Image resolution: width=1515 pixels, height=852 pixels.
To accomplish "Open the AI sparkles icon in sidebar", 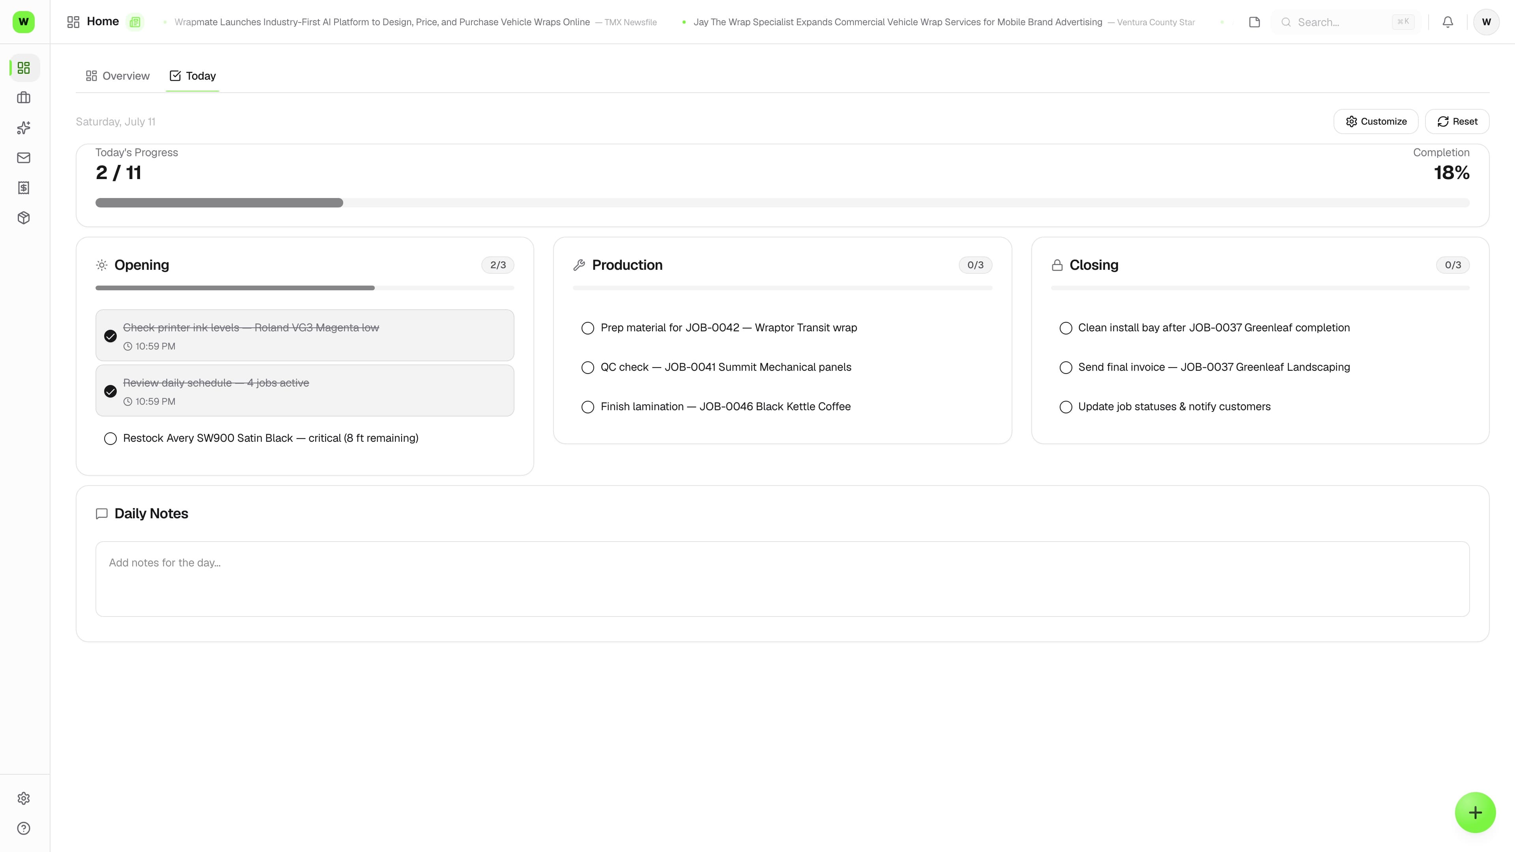I will pyautogui.click(x=24, y=127).
